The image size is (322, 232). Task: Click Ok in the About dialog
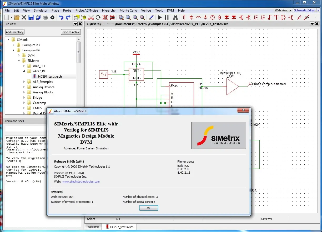pos(149,208)
